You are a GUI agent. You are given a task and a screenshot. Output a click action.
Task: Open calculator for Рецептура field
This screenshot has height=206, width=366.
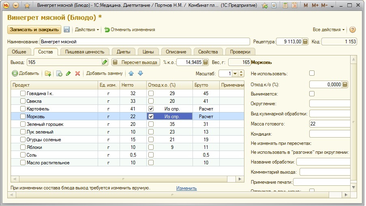[305, 41]
